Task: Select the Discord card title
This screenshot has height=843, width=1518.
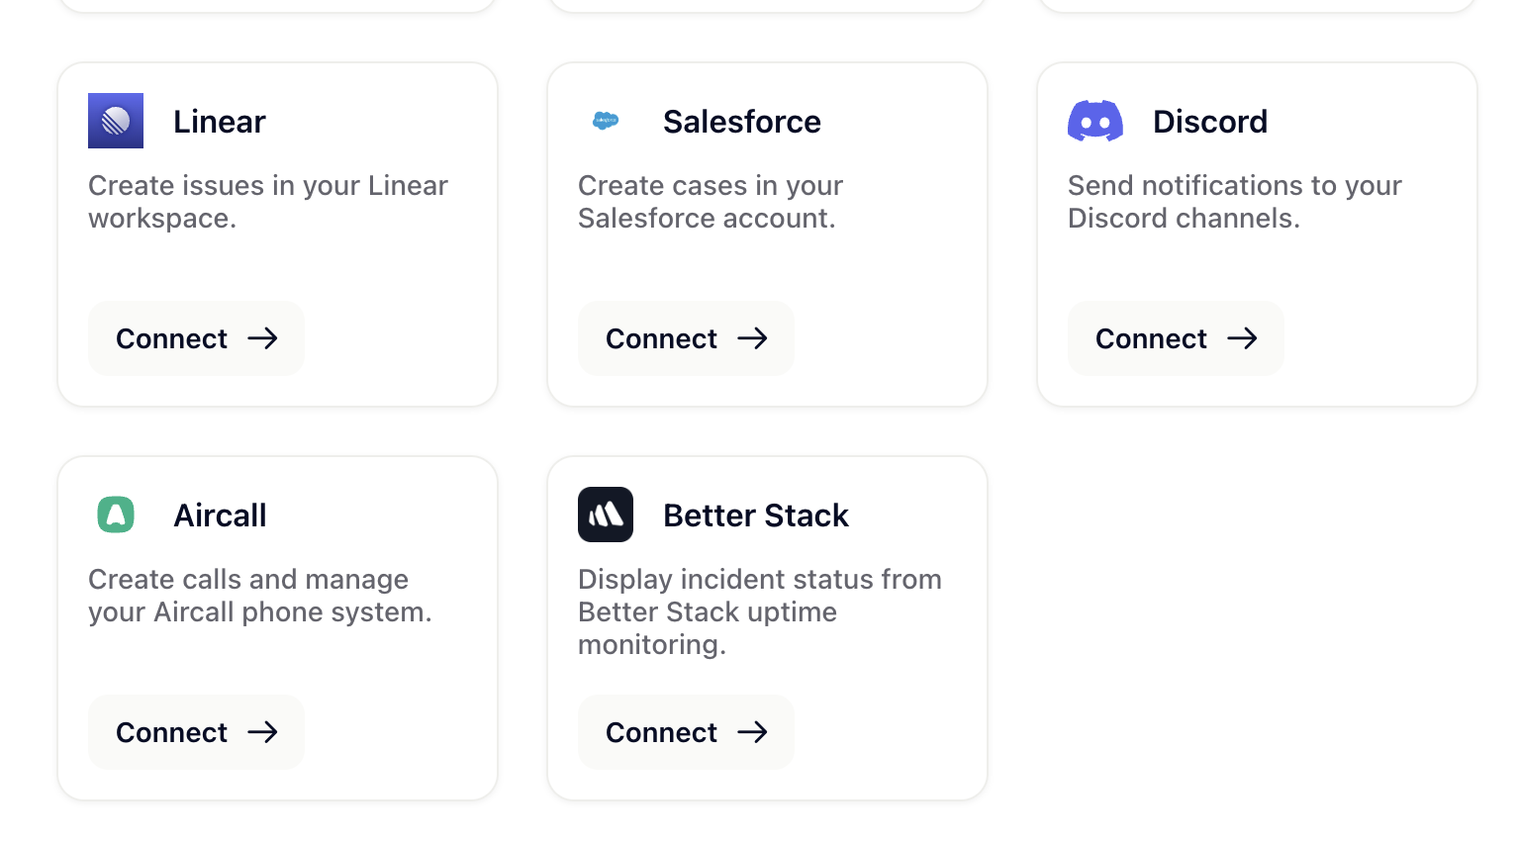Action: coord(1209,122)
